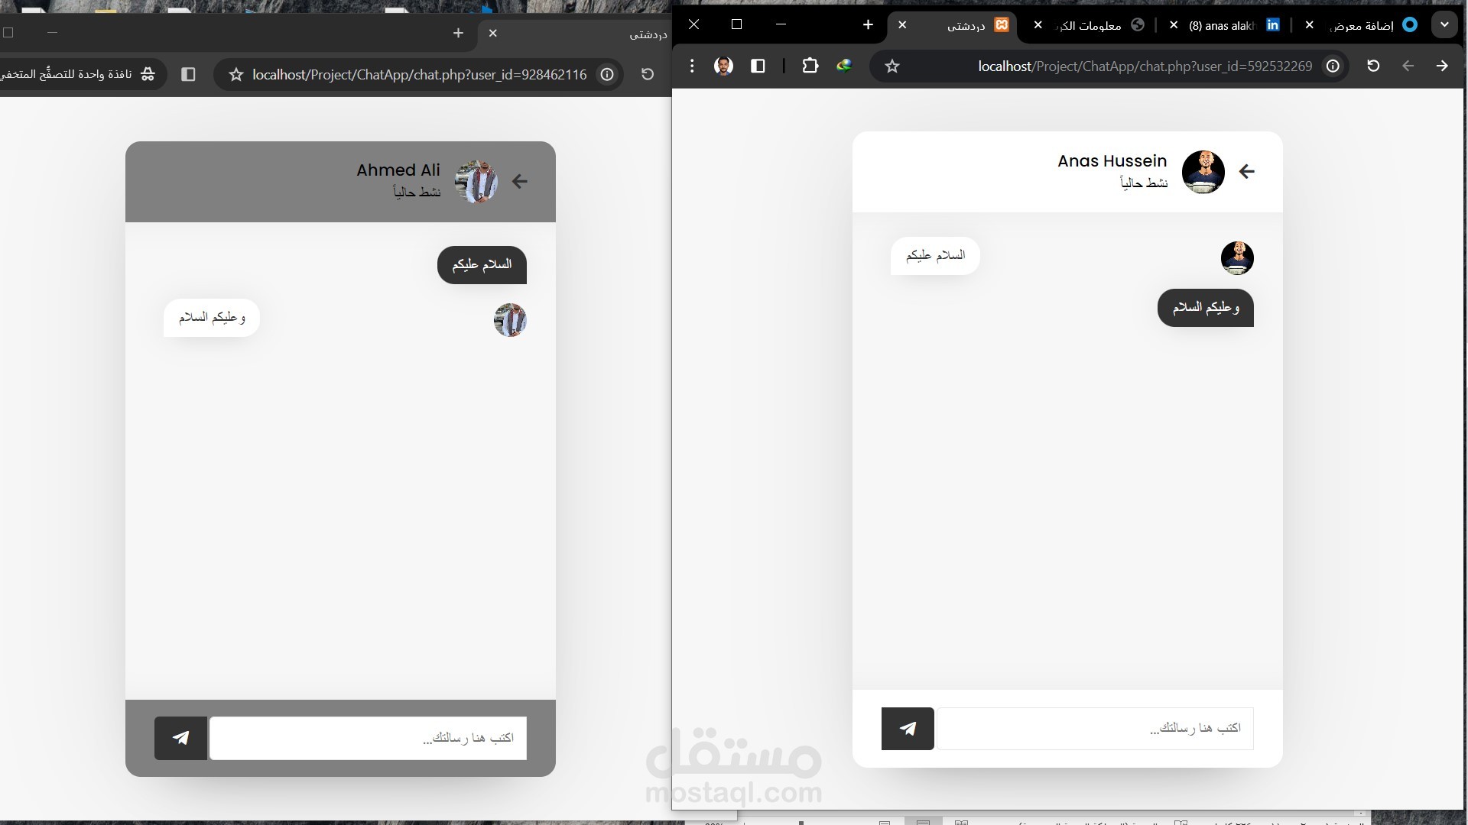Screen dimensions: 1468x825
Task: Open the browser profile avatar menu
Action: coord(723,66)
